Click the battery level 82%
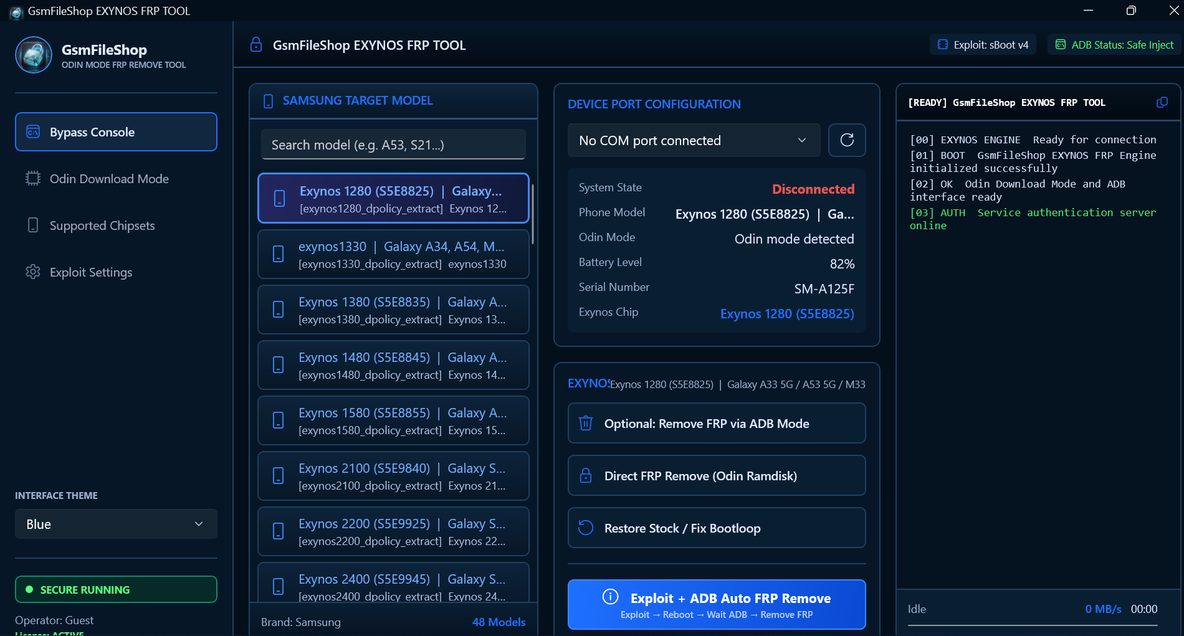 842,264
